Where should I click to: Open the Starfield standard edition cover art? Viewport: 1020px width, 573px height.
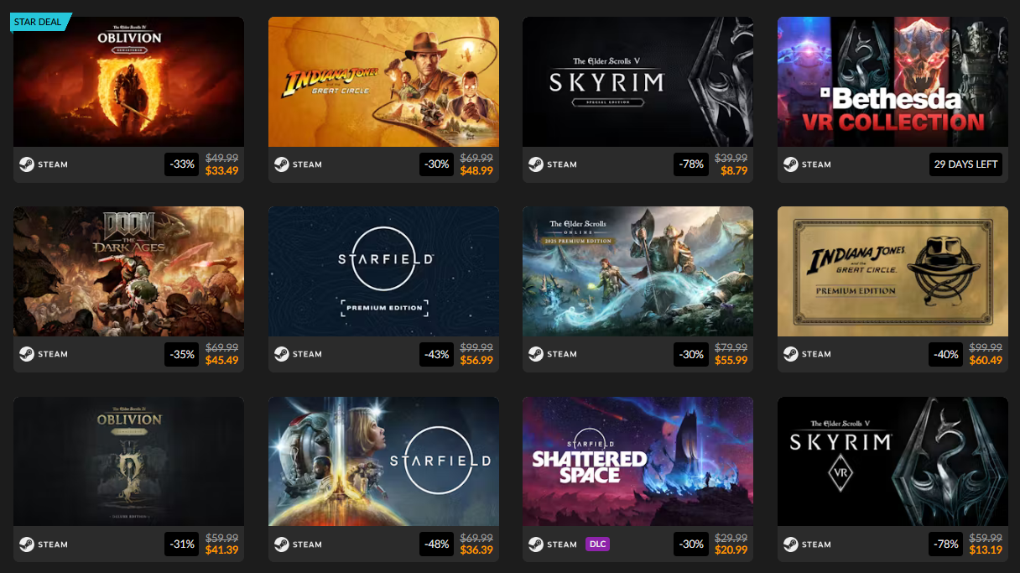(383, 461)
